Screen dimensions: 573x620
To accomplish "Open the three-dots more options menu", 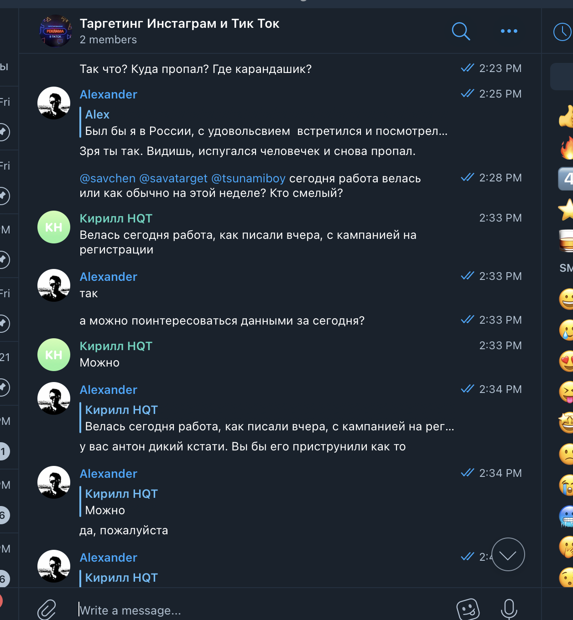I will tap(509, 31).
